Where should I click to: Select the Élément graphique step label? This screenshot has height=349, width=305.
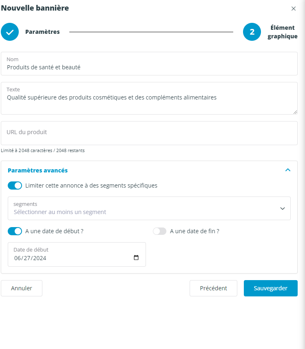click(x=283, y=32)
